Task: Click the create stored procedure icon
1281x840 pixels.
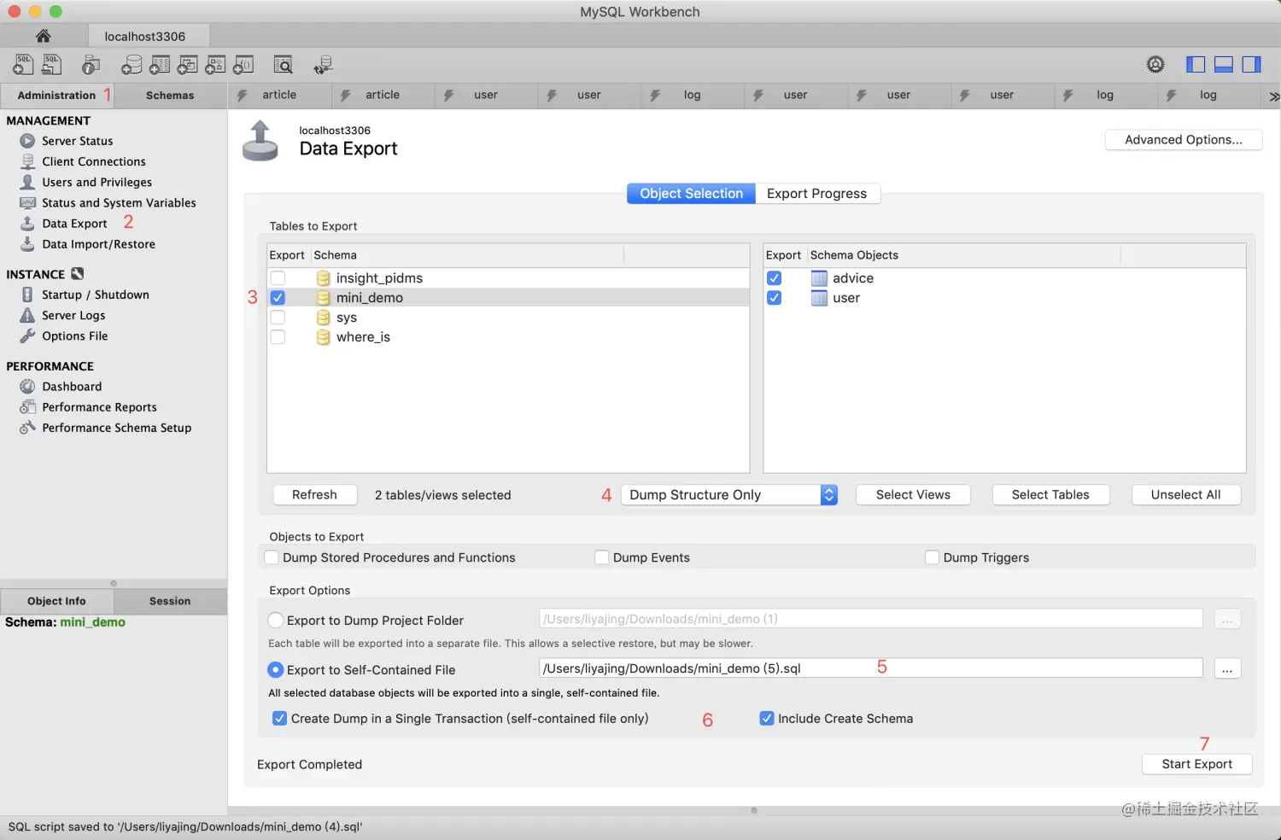Action: coord(215,65)
